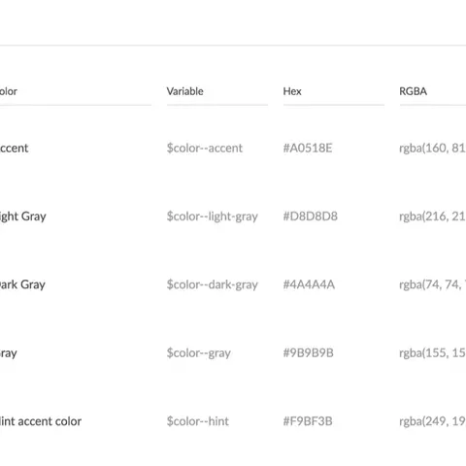Select the $color--gray variable text

point(199,353)
